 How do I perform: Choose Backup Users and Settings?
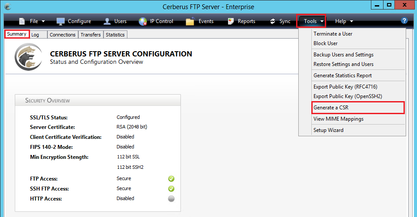pos(343,55)
